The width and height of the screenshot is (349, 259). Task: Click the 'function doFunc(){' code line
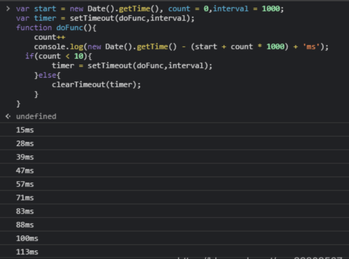point(56,28)
